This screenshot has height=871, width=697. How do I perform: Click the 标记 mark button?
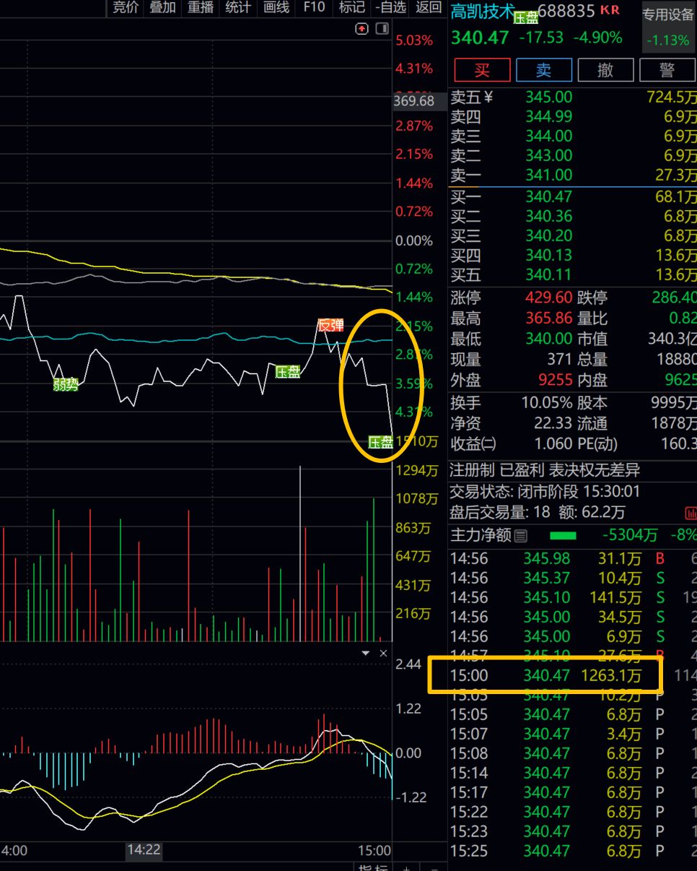[352, 8]
